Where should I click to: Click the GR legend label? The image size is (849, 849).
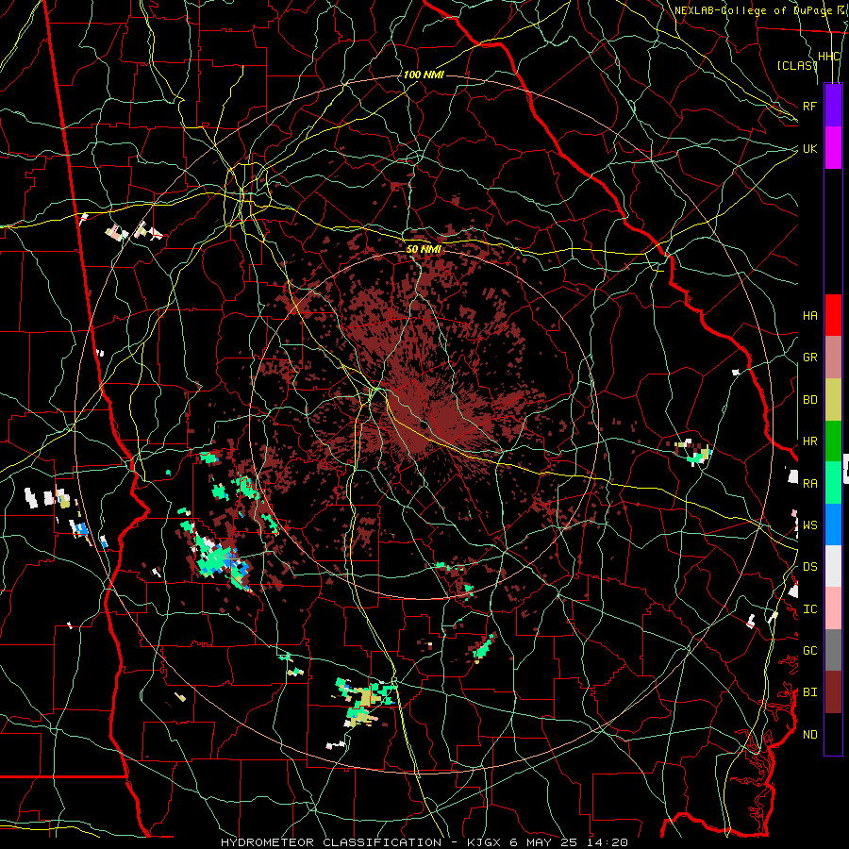tap(809, 358)
